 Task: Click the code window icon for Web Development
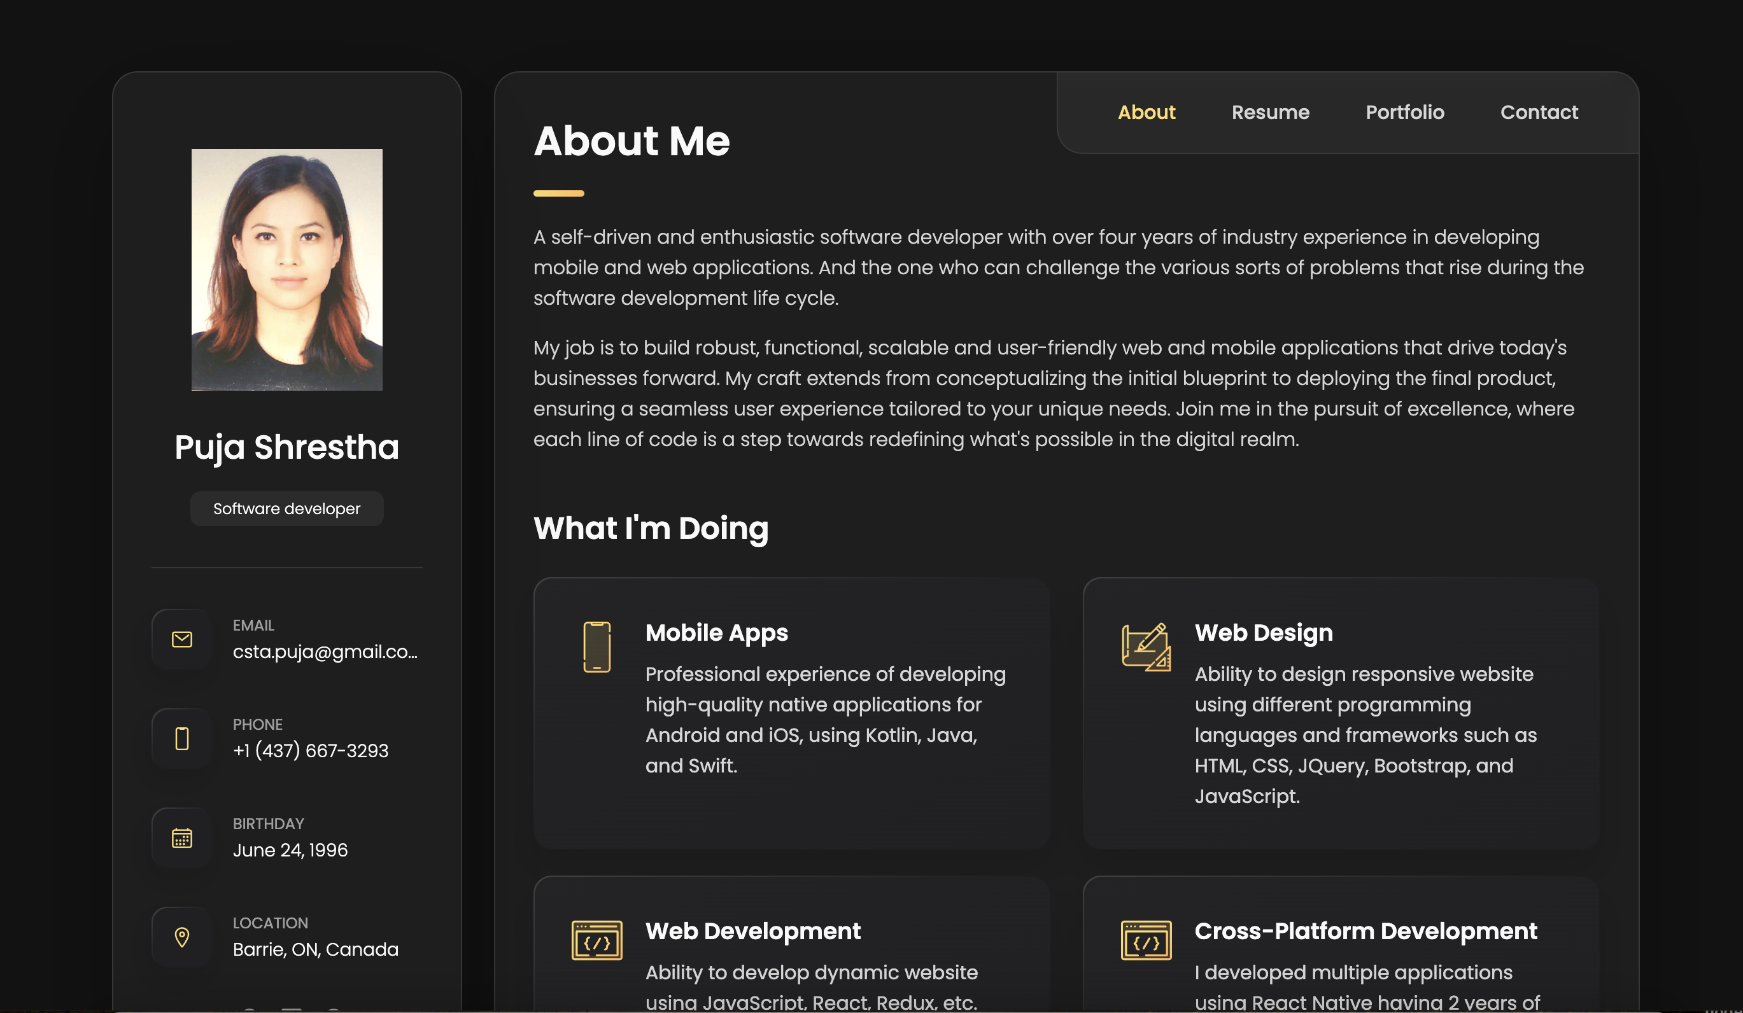[x=596, y=940]
